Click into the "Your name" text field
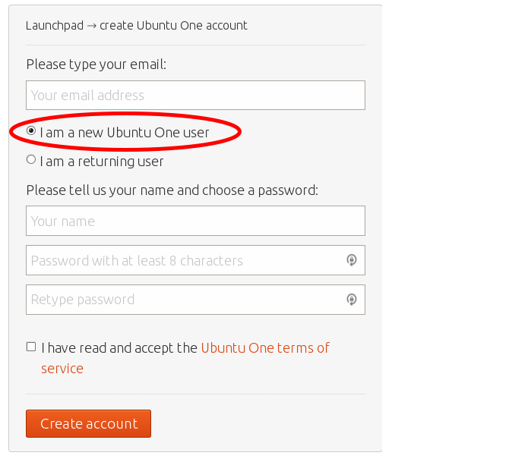Screen dimensions: 512x465 point(195,222)
